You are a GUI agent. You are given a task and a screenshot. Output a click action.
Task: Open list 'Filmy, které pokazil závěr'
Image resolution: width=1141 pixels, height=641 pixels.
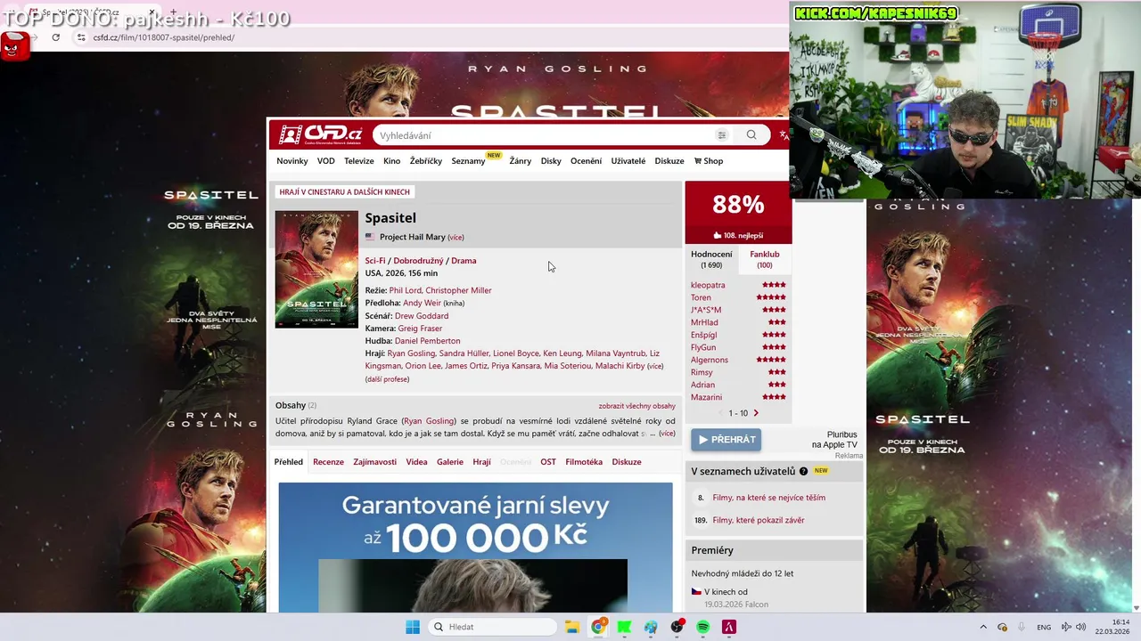tap(759, 520)
